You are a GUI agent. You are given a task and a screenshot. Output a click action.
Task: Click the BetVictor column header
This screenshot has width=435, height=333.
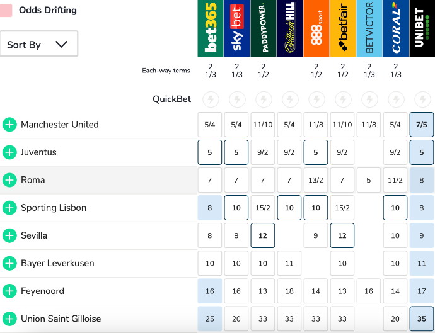coord(369,28)
